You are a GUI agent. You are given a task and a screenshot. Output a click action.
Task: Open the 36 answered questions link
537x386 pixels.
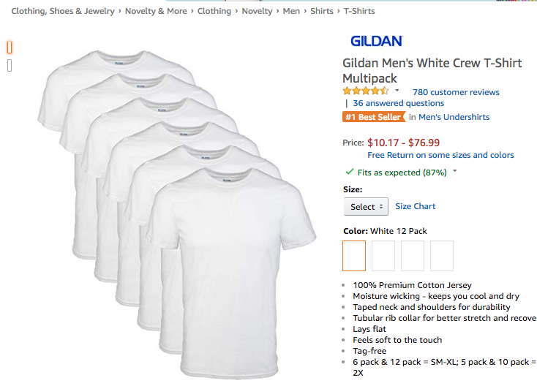point(398,103)
